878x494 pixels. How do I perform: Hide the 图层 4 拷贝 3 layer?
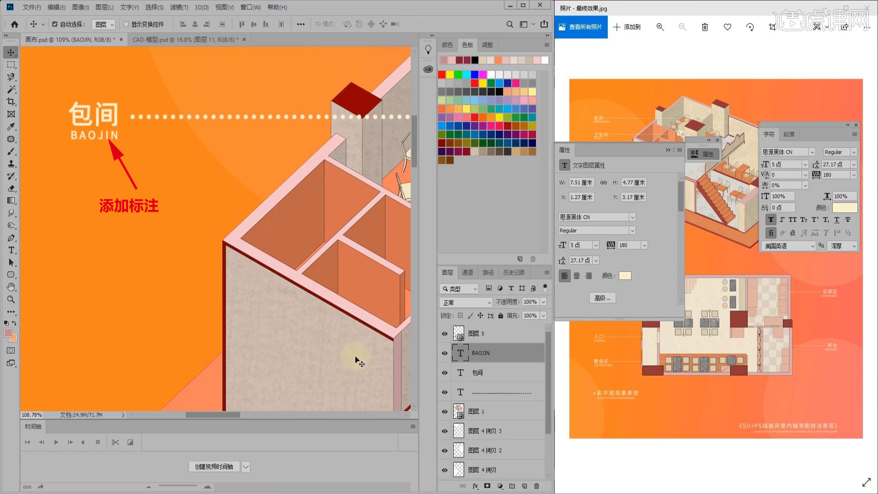coord(444,431)
